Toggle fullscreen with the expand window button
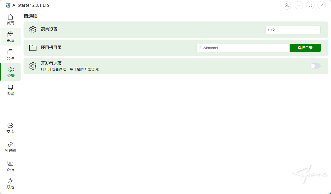331x194 pixels. tap(310, 5)
